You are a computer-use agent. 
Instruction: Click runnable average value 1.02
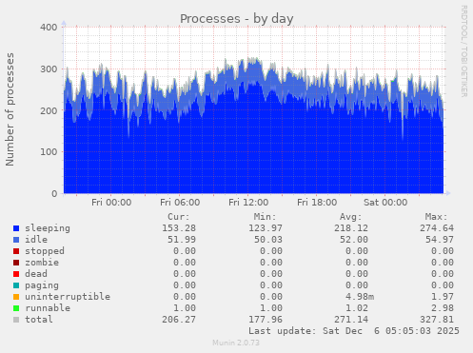(357, 308)
